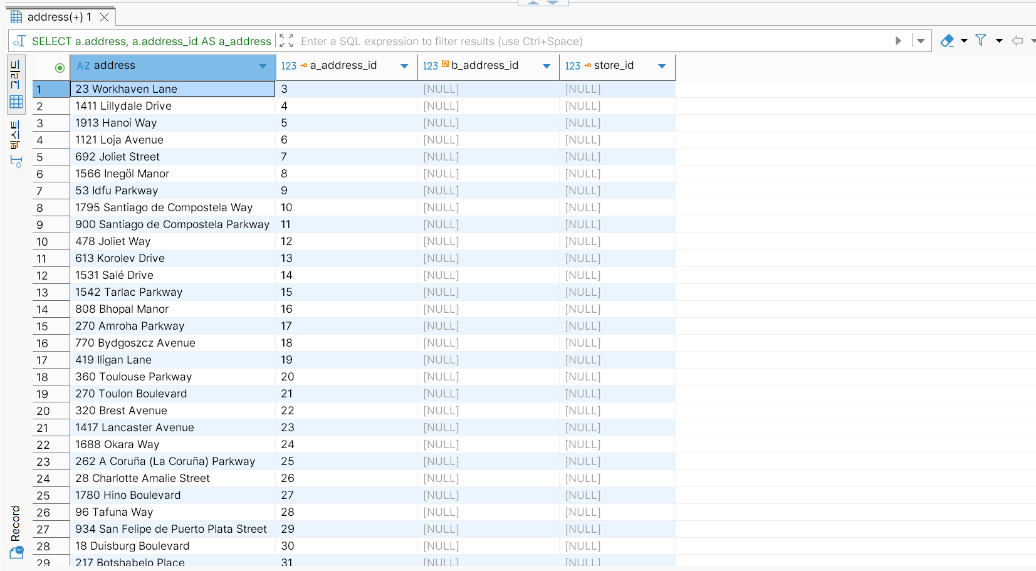The image size is (1036, 571).
Task: Click the play arrow to apply filter
Action: click(x=898, y=41)
